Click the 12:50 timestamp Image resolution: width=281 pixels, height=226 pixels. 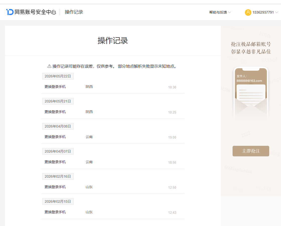172,187
